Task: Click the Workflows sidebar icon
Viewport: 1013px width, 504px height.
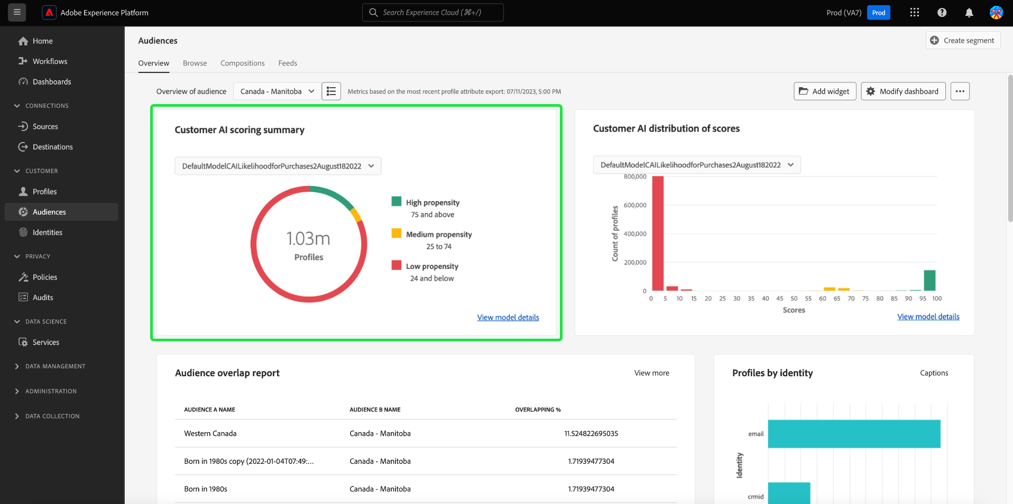Action: 23,61
